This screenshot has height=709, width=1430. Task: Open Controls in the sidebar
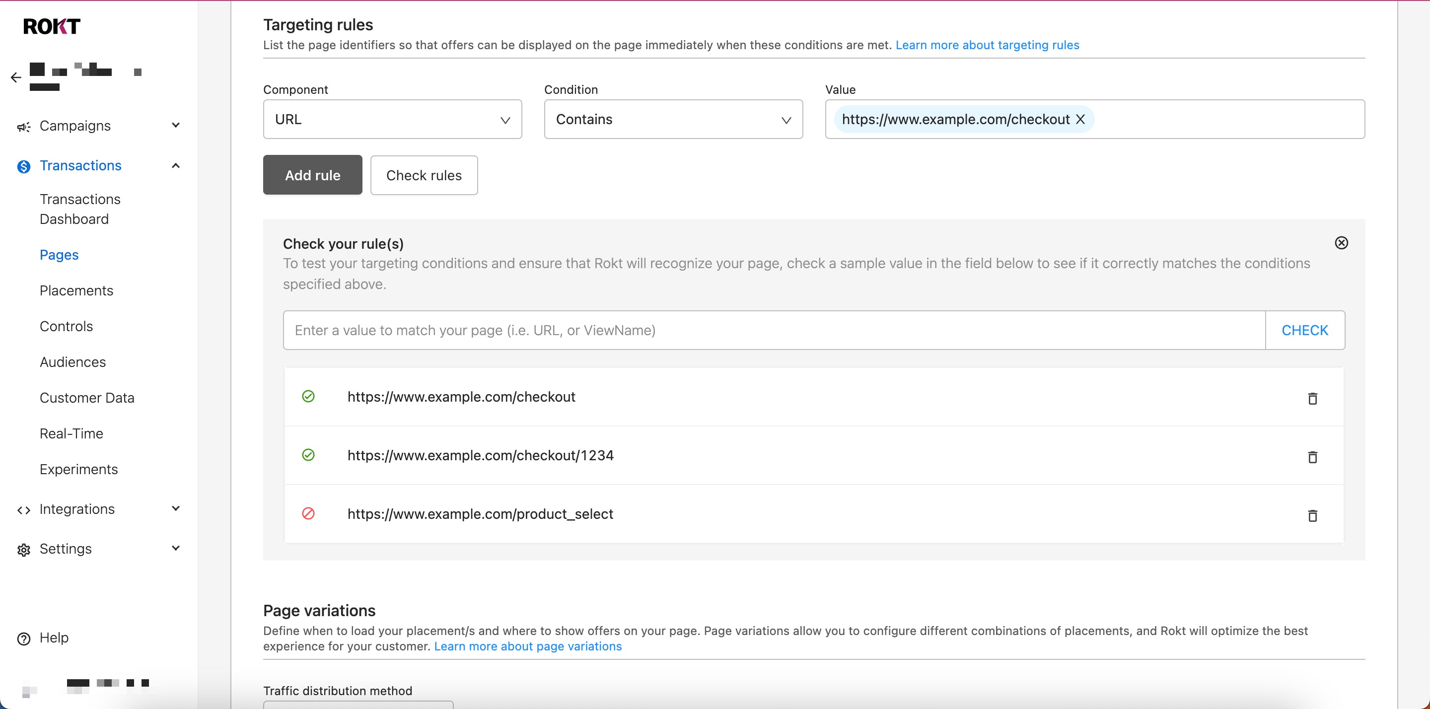tap(66, 327)
